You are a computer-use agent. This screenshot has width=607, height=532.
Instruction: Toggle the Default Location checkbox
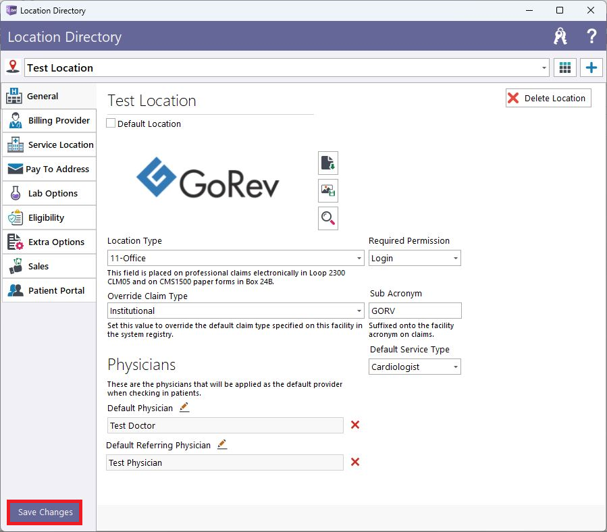(x=111, y=124)
